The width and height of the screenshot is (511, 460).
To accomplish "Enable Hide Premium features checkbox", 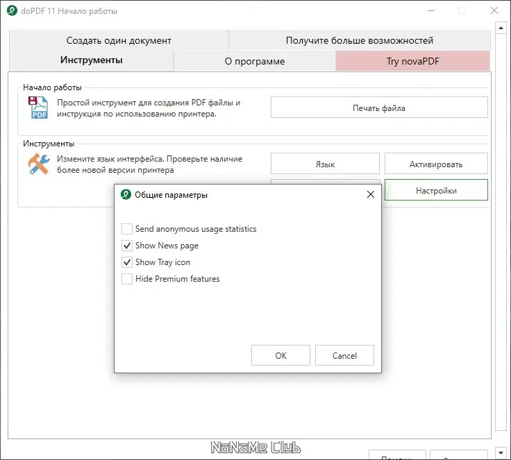I will click(127, 279).
